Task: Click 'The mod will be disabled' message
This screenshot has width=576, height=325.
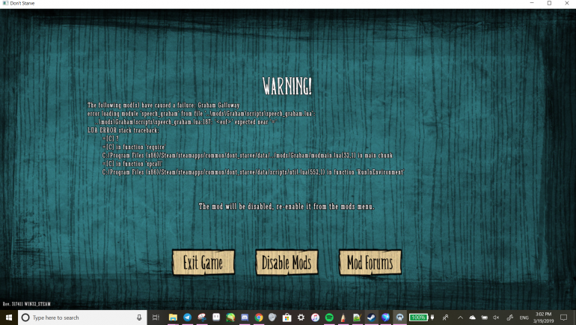Action: 287,206
